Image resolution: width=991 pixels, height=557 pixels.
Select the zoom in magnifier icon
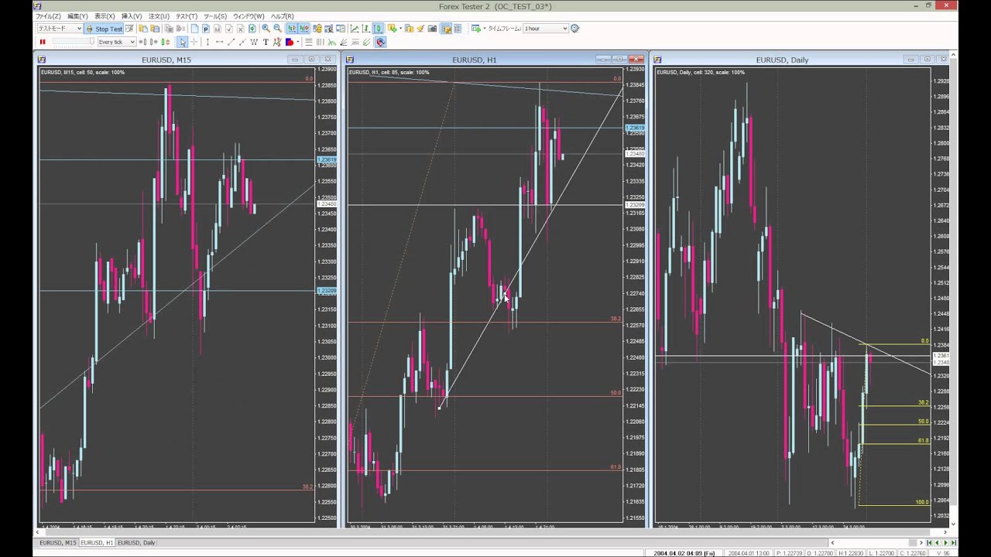pyautogui.click(x=266, y=29)
